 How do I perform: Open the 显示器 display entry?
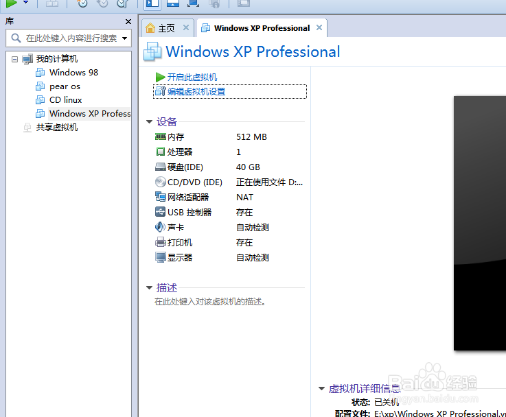point(174,258)
